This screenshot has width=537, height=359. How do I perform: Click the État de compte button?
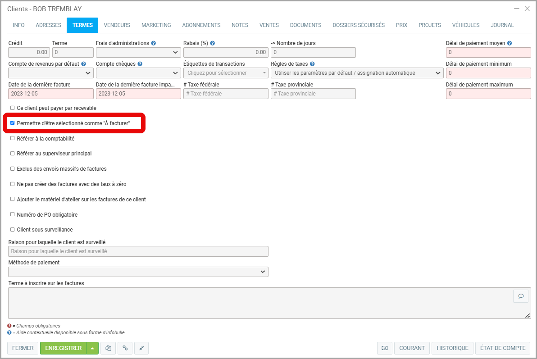tap(503, 348)
